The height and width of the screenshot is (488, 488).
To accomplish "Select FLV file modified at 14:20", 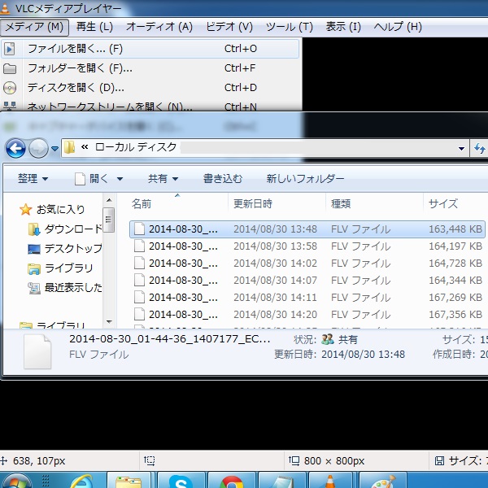I will (307, 315).
